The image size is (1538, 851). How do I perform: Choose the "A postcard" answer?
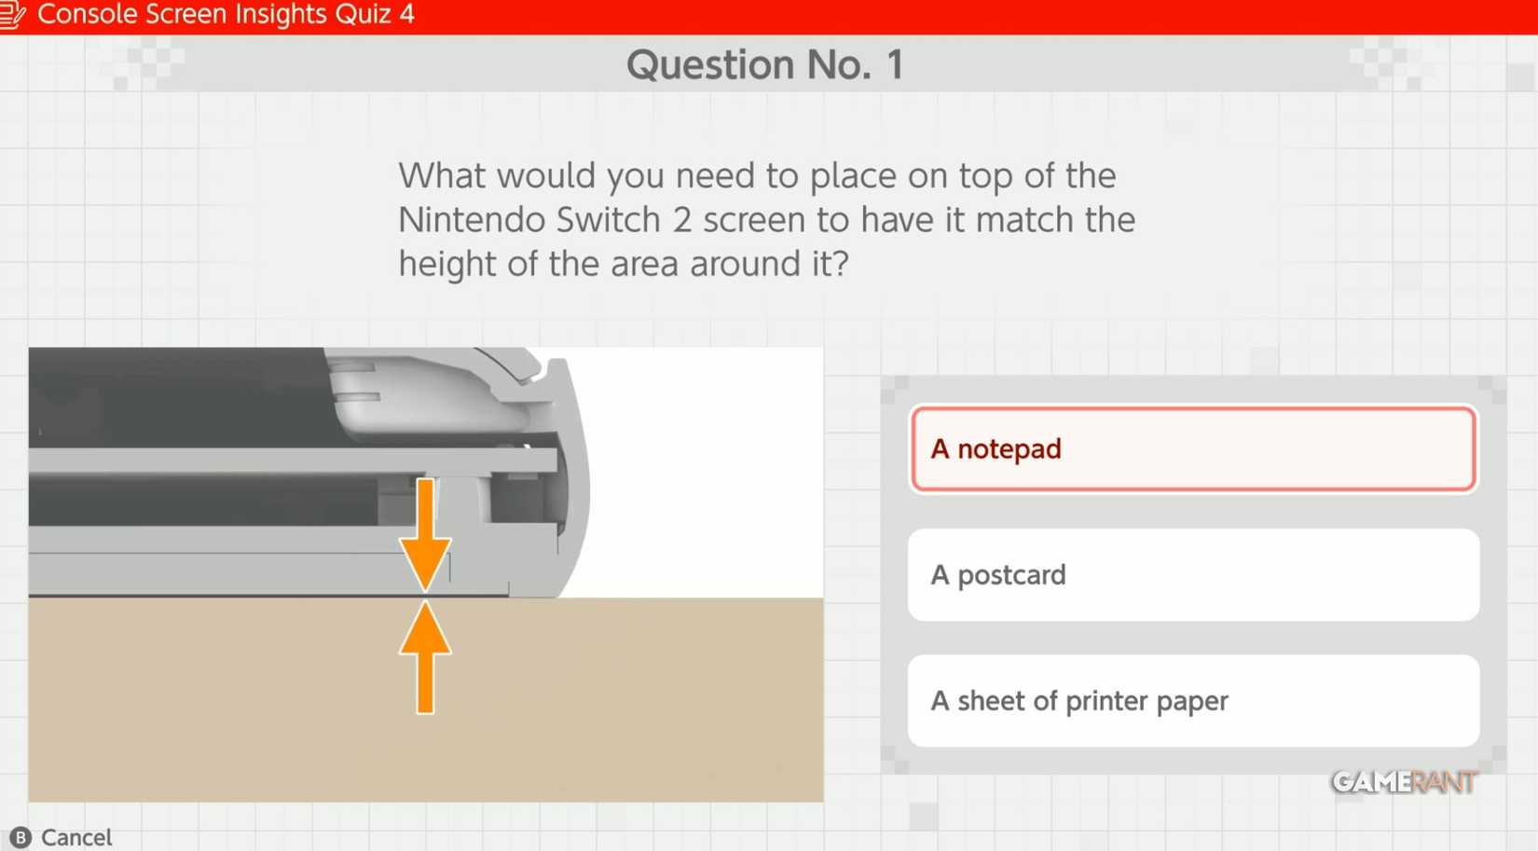click(1192, 574)
